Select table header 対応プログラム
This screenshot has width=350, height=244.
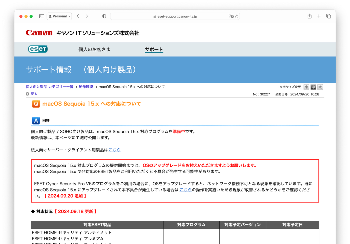pyautogui.click(x=191, y=225)
